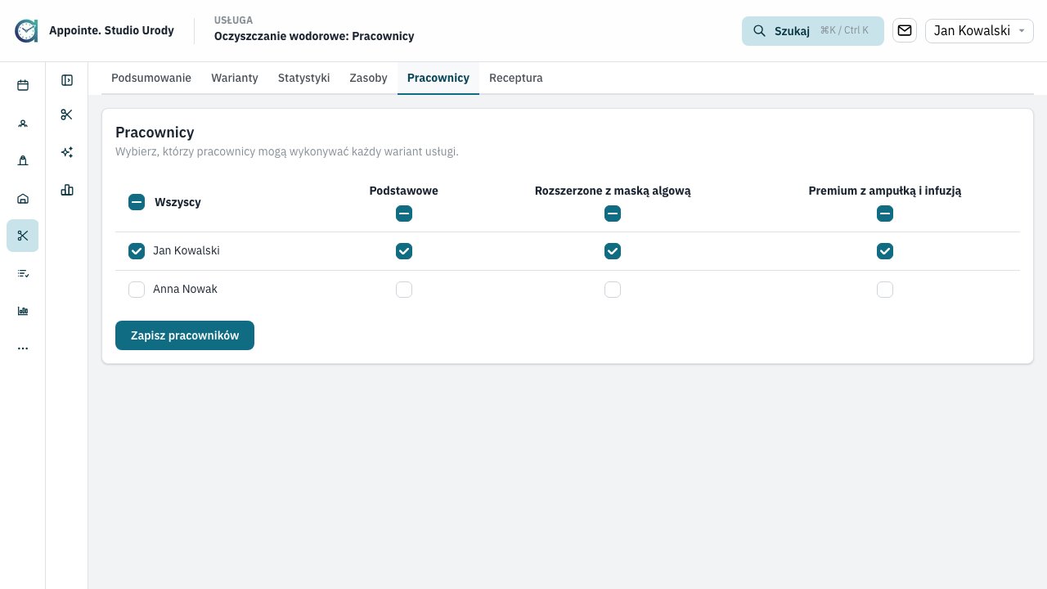Click the scissors icon in secondary sidebar
1047x589 pixels.
67,115
